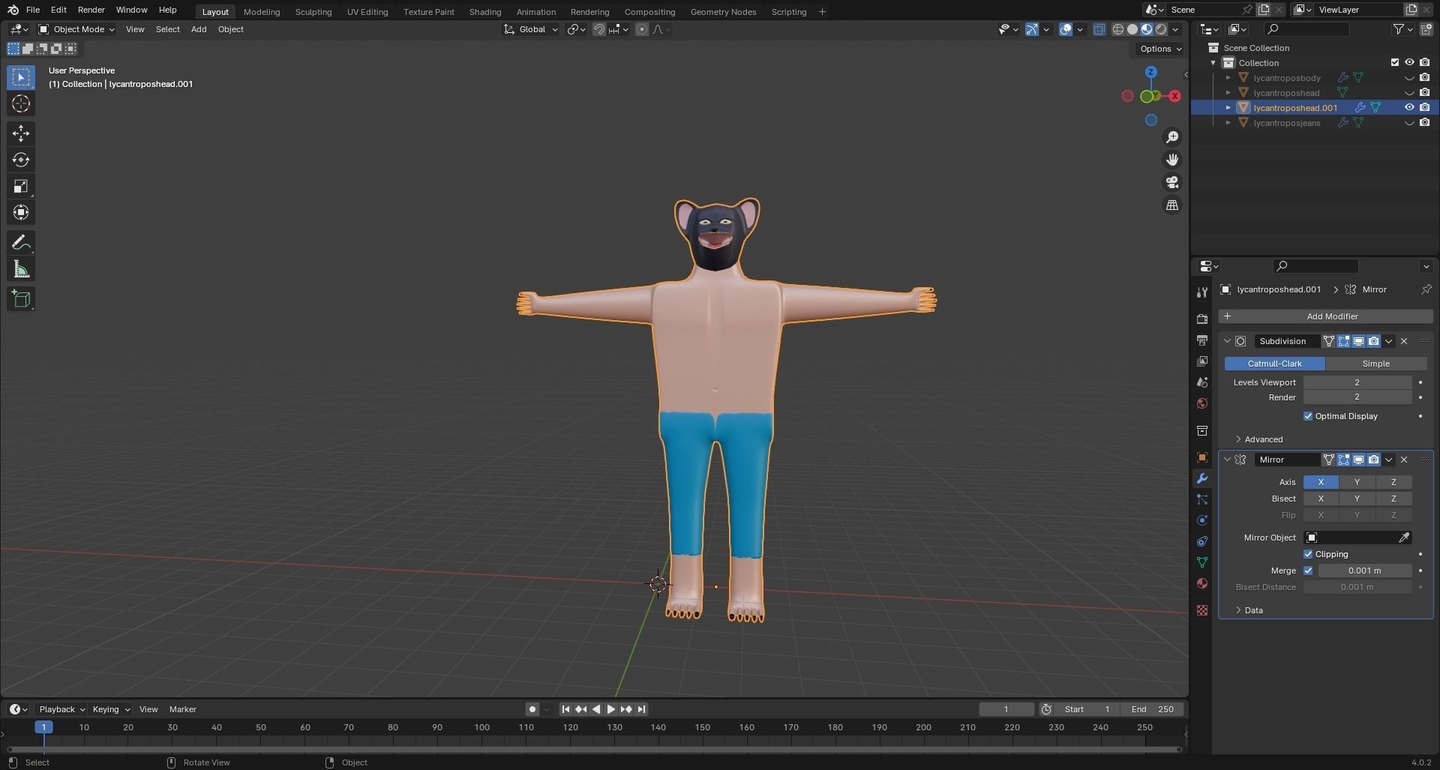Open the Global transform orientation dropdown
This screenshot has width=1440, height=770.
[531, 29]
